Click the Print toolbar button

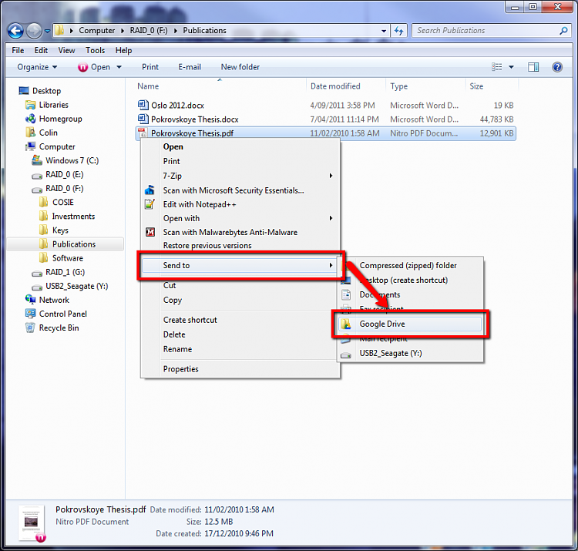point(150,67)
